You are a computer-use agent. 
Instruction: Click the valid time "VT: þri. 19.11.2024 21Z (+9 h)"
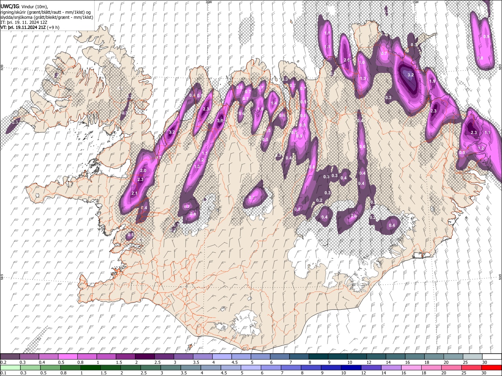click(x=30, y=27)
